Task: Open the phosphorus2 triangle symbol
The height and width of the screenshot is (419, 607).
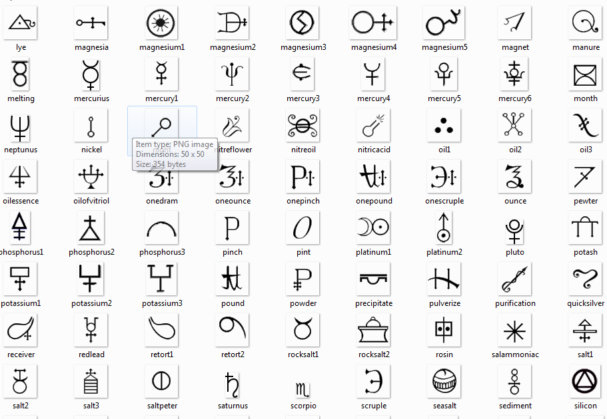Action: point(91,227)
